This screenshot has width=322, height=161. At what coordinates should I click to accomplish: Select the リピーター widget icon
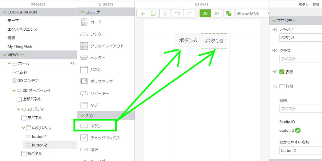84,94
